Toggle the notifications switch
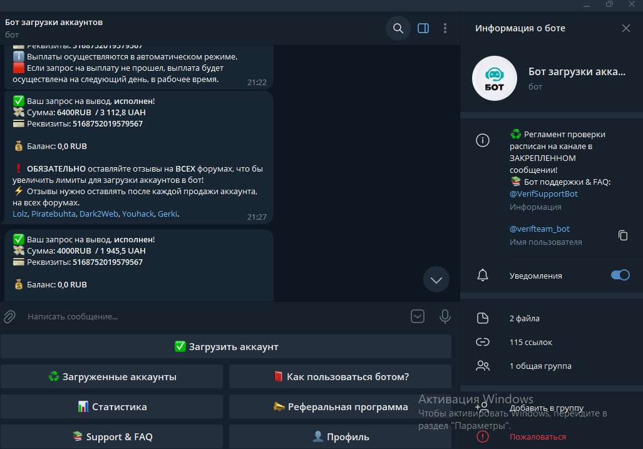This screenshot has height=449, width=643. [x=620, y=276]
